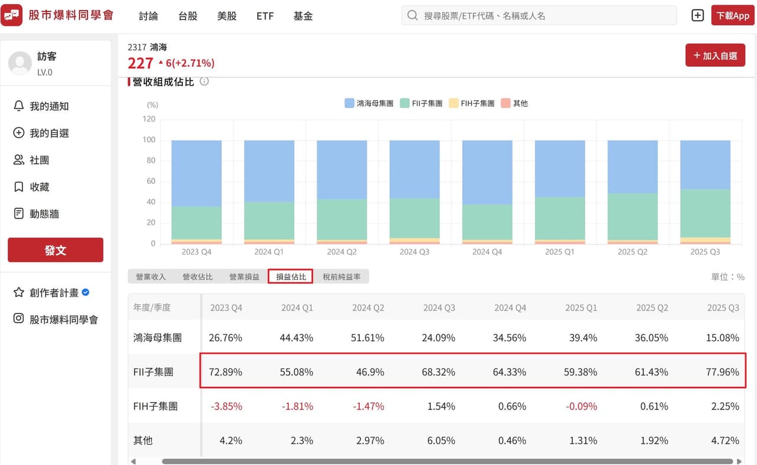Click the 年度/季度 header cell
This screenshot has width=757, height=465.
(x=152, y=308)
